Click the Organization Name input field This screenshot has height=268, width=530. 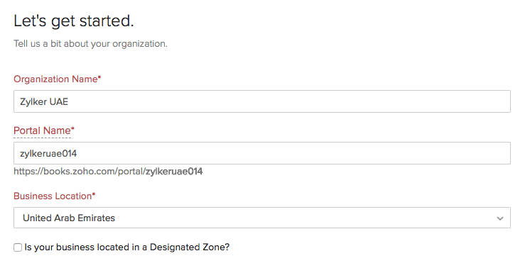262,101
